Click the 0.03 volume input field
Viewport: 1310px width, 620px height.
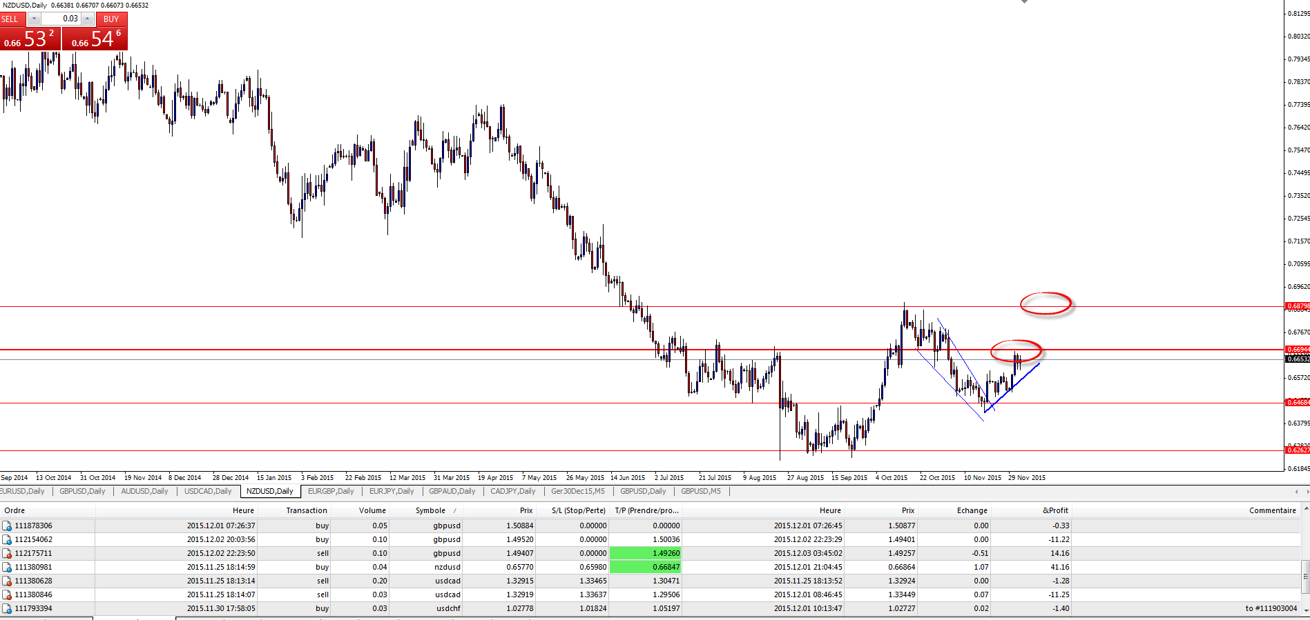pyautogui.click(x=61, y=19)
